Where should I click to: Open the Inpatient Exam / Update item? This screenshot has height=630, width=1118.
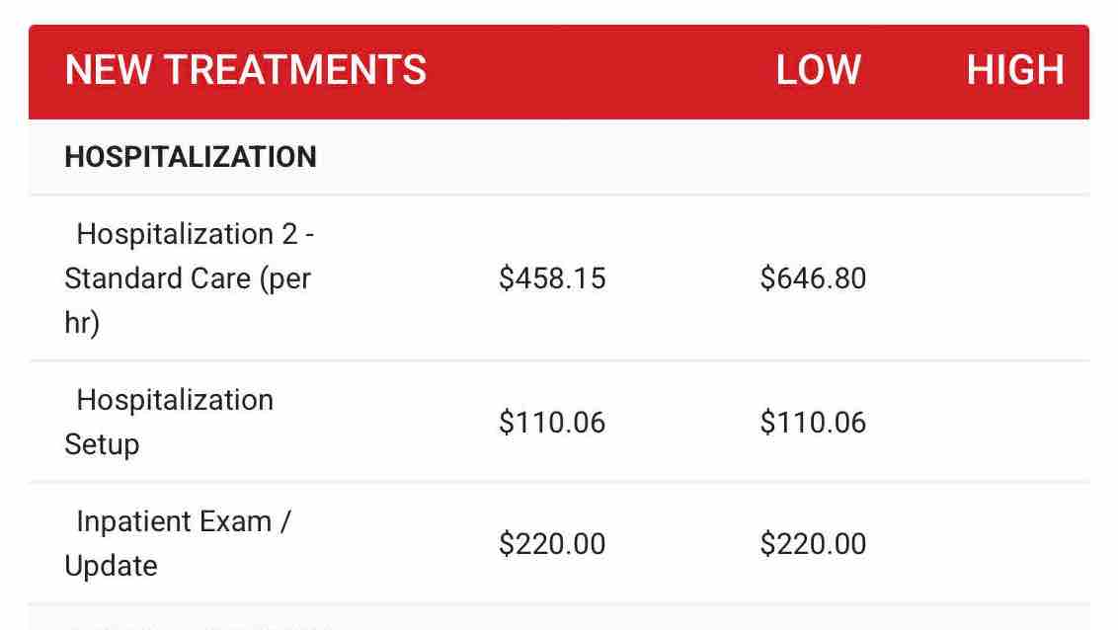click(x=178, y=543)
